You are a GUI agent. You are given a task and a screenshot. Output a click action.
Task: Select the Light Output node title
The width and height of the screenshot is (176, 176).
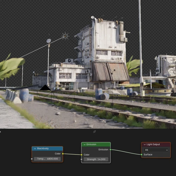tap(153, 144)
